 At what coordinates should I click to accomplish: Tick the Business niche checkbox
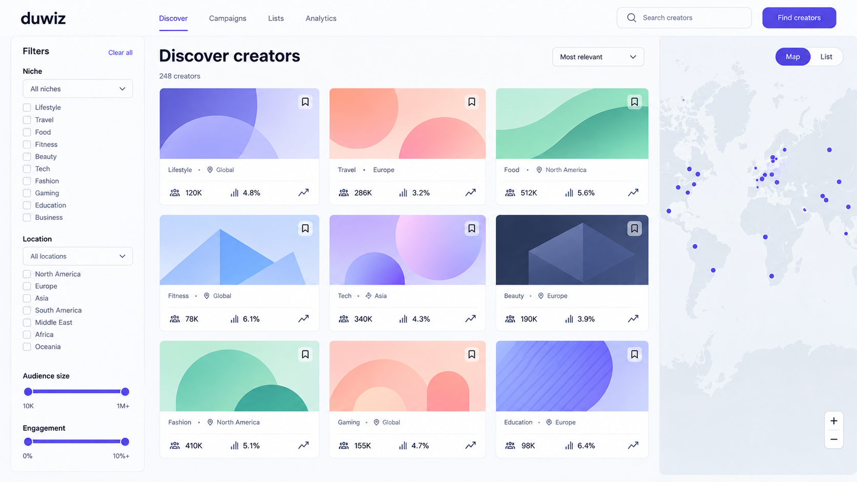coord(27,218)
